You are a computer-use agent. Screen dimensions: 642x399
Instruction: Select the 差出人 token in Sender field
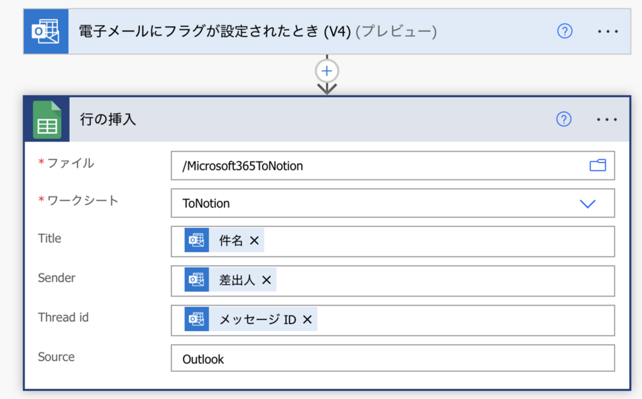(237, 280)
